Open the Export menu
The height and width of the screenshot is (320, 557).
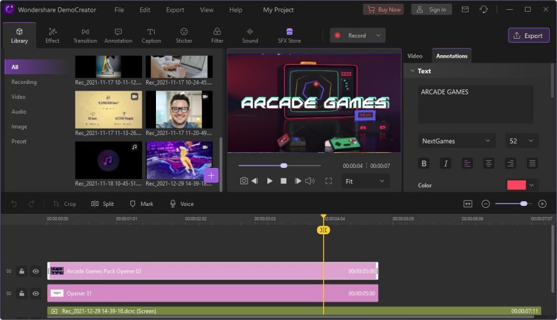[x=175, y=10]
